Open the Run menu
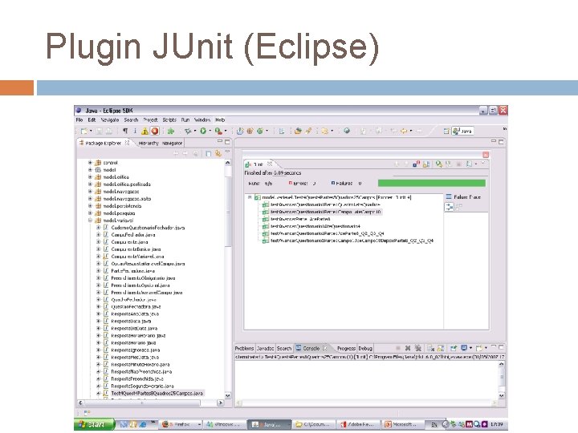Viewport: 578px width, 433px height. click(x=185, y=119)
